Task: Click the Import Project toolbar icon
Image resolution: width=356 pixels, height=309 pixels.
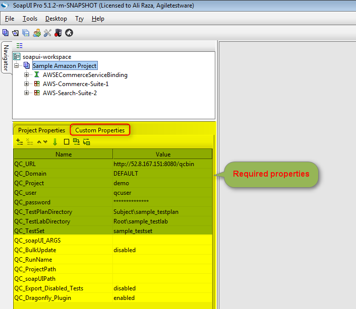Action: [15, 33]
